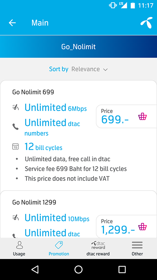157x280 pixels.
Task: Open Go Nolimit 1299 package title
Action: click(x=34, y=202)
